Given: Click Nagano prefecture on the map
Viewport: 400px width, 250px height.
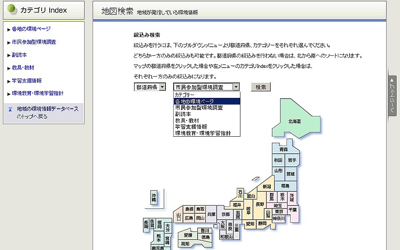Looking at the screenshot, I should 260,204.
